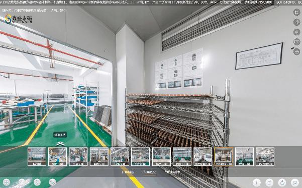Select the orange-highlighted current scene thumbnail
This screenshot has height=188, width=302.
224,157
